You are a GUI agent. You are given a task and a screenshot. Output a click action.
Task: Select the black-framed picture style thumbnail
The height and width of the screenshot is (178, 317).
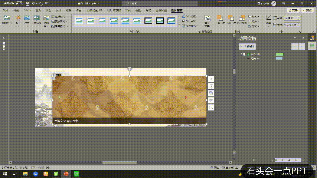pyautogui.click(x=160, y=20)
